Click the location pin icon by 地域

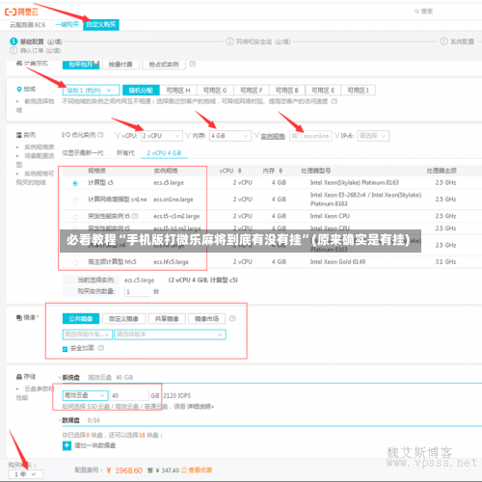pos(19,89)
